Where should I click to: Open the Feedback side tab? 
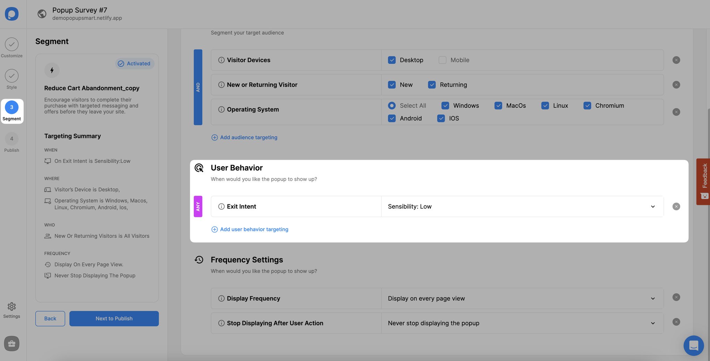[703, 182]
